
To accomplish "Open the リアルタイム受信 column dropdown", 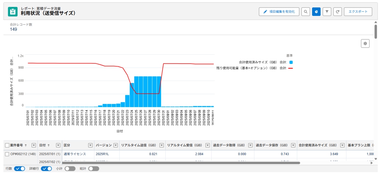I will coord(208,145).
